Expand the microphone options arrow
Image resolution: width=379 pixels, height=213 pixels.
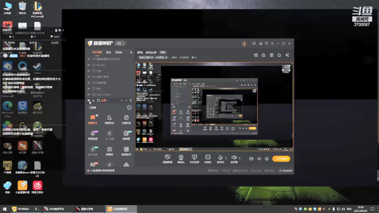[x=226, y=158]
